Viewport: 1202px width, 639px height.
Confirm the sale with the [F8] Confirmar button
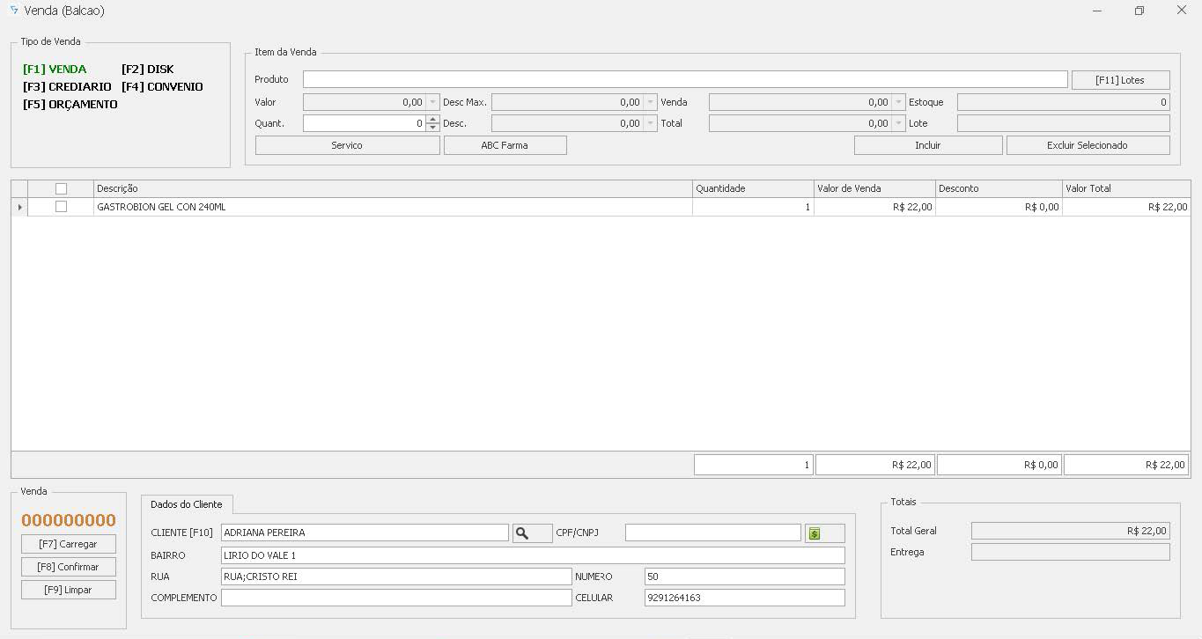(69, 567)
